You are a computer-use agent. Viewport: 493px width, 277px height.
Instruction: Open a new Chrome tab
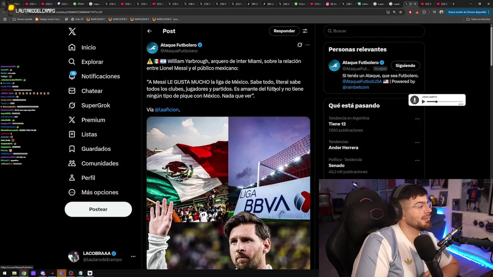(x=453, y=4)
